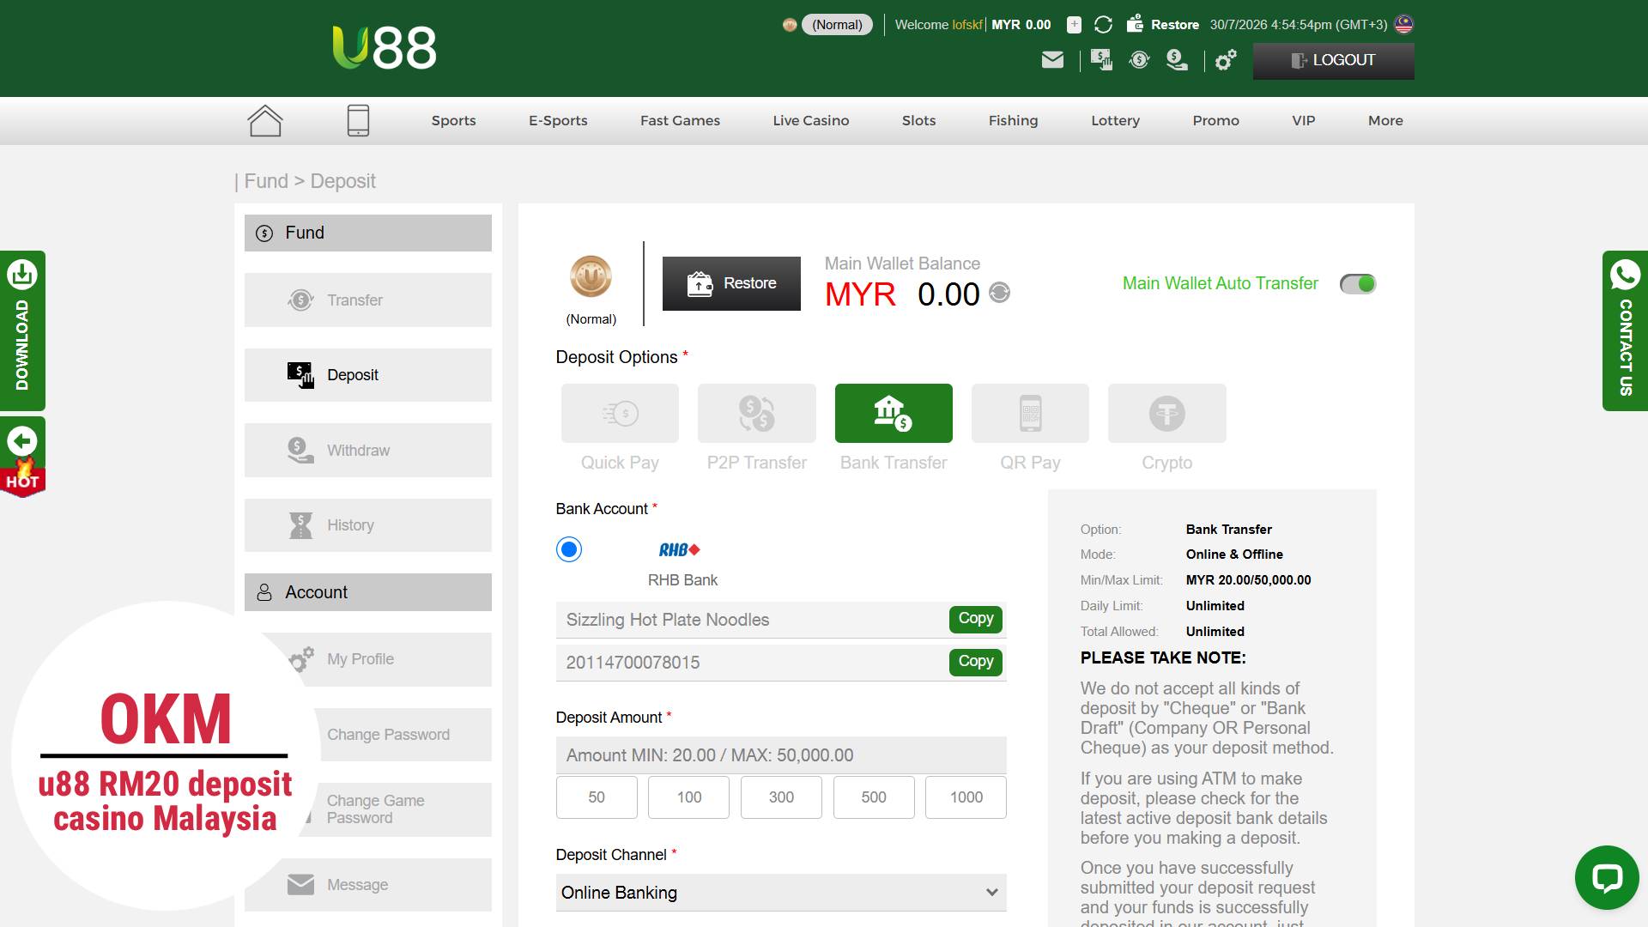Select the Malaysia flag language icon

pyautogui.click(x=1404, y=25)
